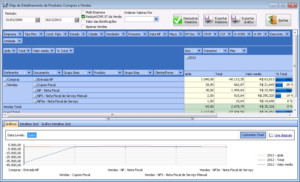Screen dimensions: 300x182
Task: Click the start date field 01/01/2000
Action: [20, 20]
